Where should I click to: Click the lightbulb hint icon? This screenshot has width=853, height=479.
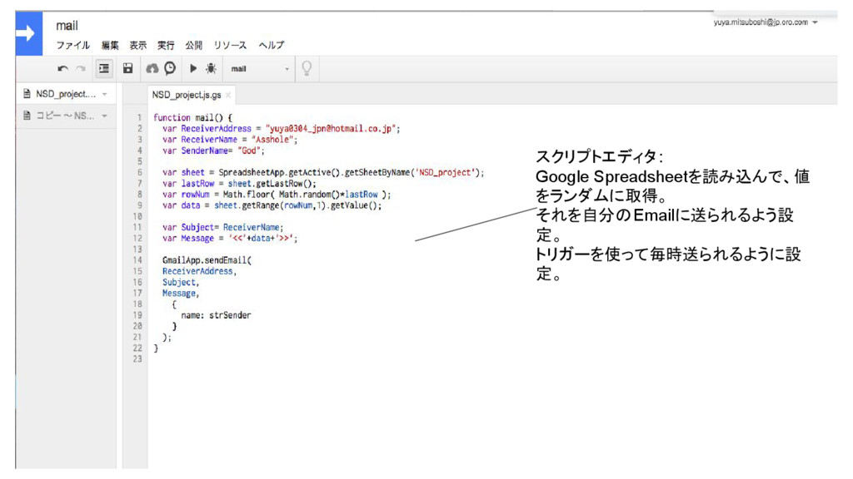307,68
